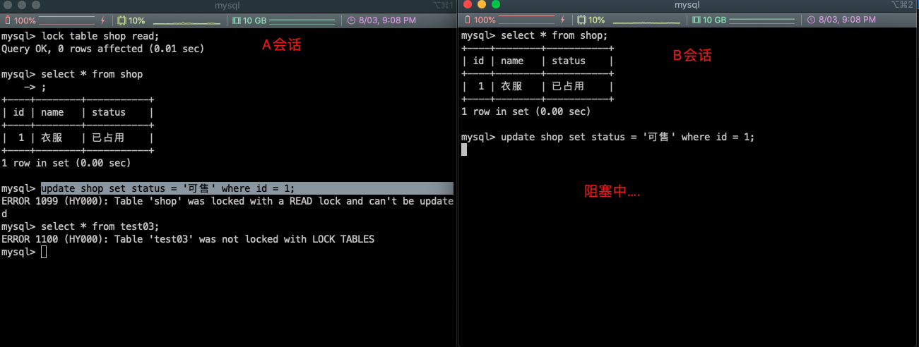Click the battery icon in right pane status bar
The image size is (919, 347).
(466, 20)
